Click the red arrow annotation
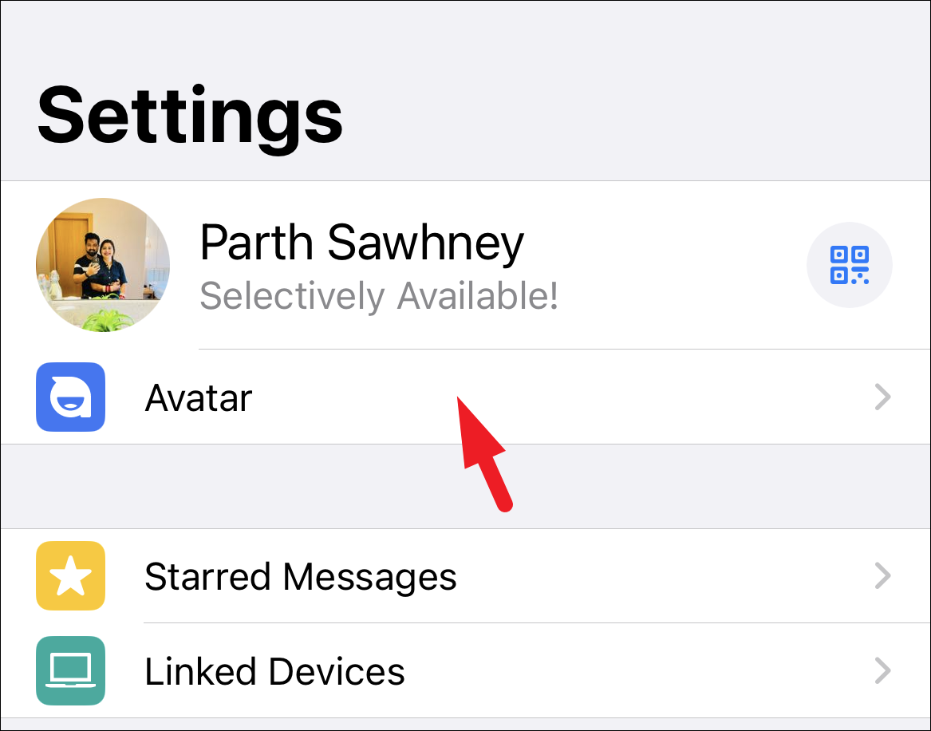 click(x=483, y=452)
